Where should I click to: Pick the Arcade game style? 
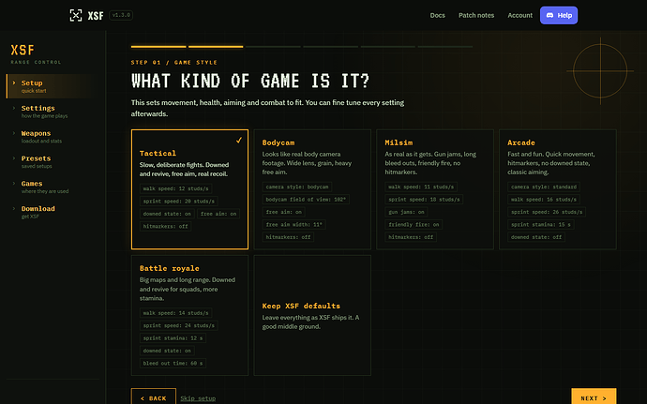pyautogui.click(x=558, y=189)
